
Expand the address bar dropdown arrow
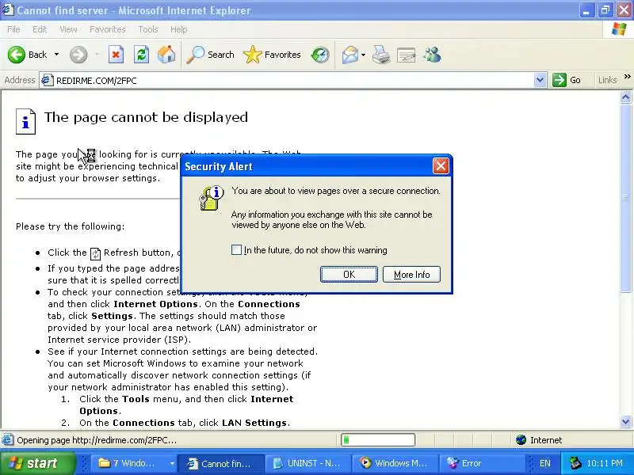pos(540,80)
